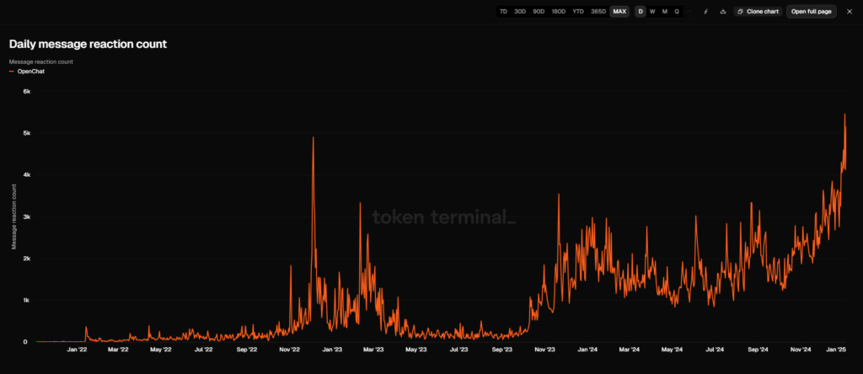The image size is (863, 374).
Task: Select the 7D time range
Action: (503, 12)
